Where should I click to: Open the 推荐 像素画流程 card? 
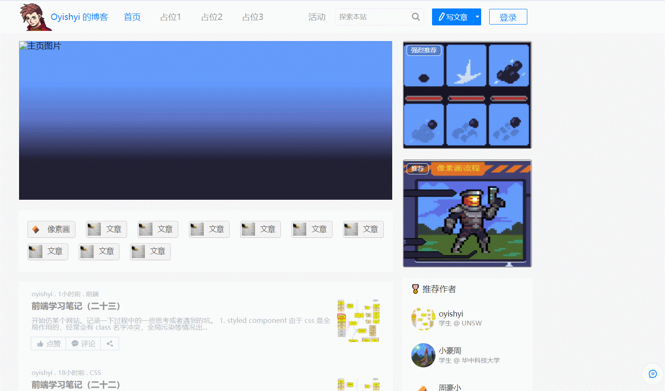tap(467, 213)
